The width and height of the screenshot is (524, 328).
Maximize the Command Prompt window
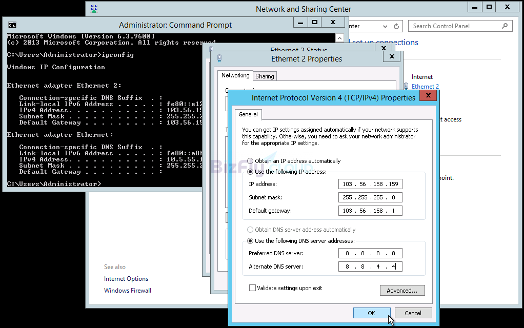(x=314, y=23)
